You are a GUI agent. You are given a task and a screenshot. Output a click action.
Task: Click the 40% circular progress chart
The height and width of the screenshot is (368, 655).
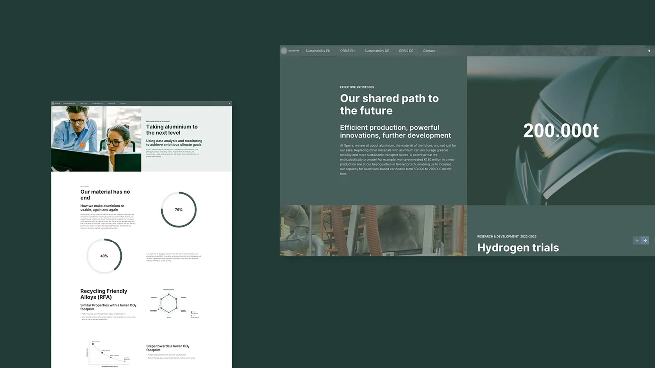pyautogui.click(x=104, y=256)
